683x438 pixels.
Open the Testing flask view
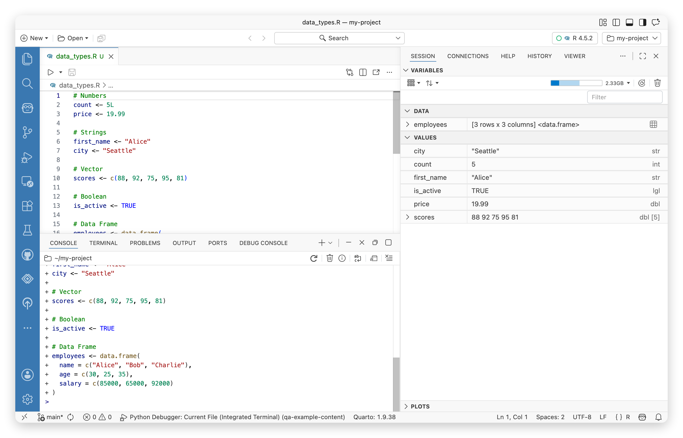27,230
